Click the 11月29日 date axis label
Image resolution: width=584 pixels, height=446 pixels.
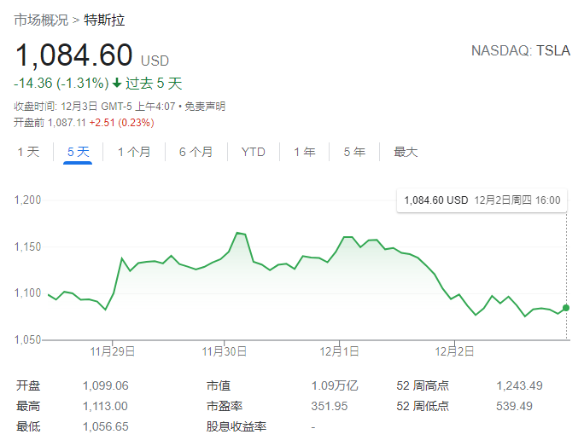tap(114, 350)
